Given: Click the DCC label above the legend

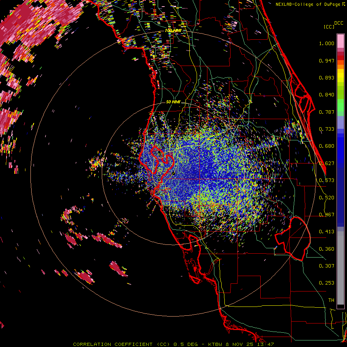Looking at the screenshot, I should 339,23.
